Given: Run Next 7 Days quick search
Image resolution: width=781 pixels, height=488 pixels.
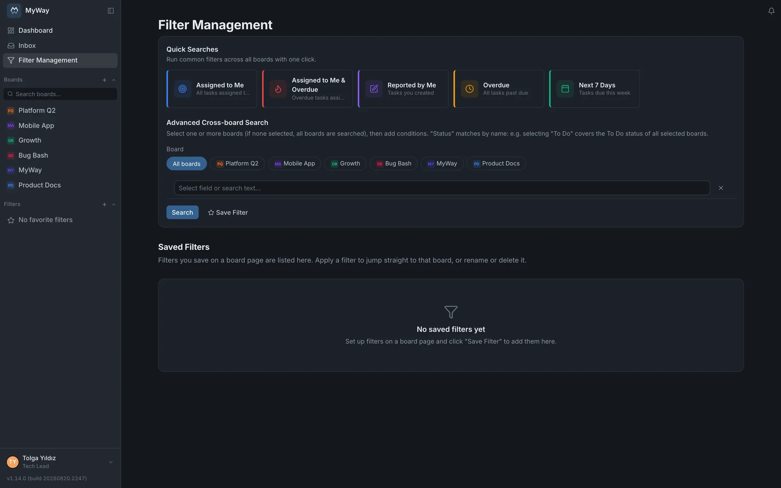Looking at the screenshot, I should [594, 89].
